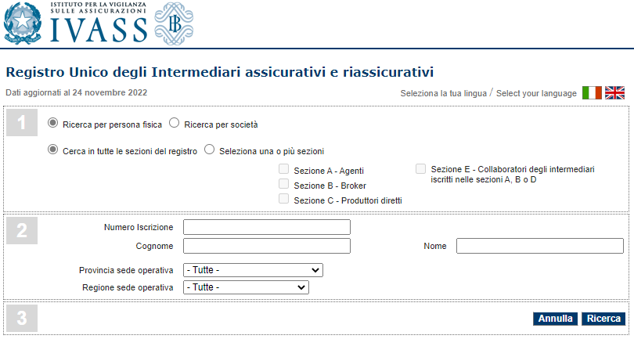The height and width of the screenshot is (339, 634).
Task: Switch language using the Italian flag icon
Action: 592,93
